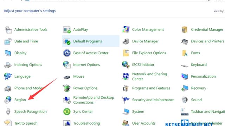Open Power Options link
Image resolution: width=225 pixels, height=126 pixels.
pyautogui.click(x=85, y=88)
